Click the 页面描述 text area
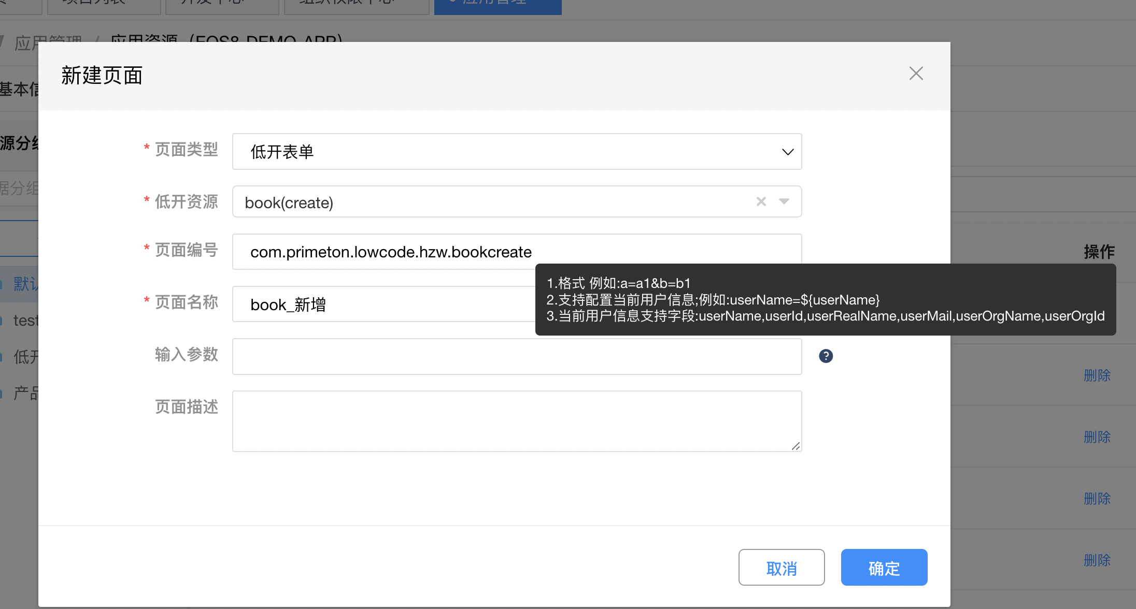Viewport: 1136px width, 609px height. point(516,421)
